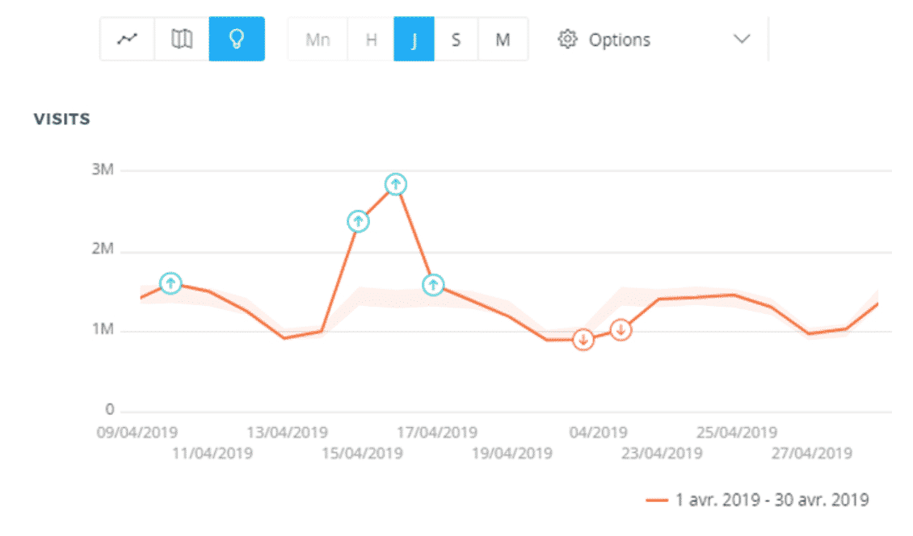Image resolution: width=913 pixels, height=536 pixels.
Task: Click the gear icon beside Options
Action: 568,40
